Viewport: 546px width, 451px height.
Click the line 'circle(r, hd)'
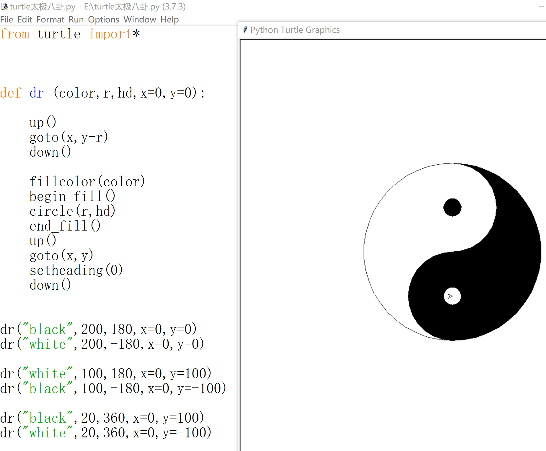72,211
